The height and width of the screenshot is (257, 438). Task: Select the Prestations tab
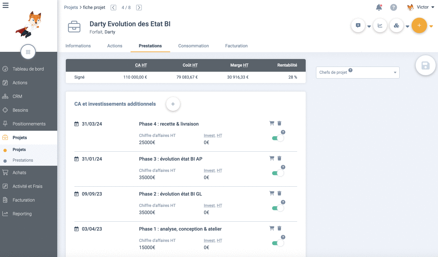click(x=150, y=46)
